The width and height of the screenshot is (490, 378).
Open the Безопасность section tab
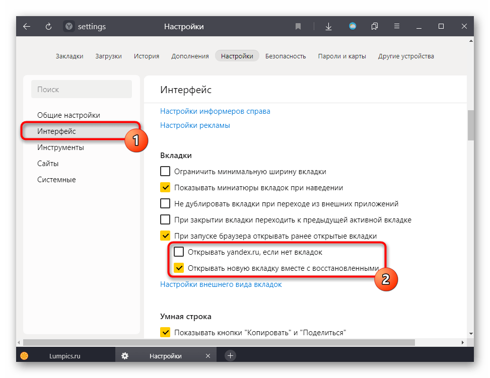coord(286,56)
